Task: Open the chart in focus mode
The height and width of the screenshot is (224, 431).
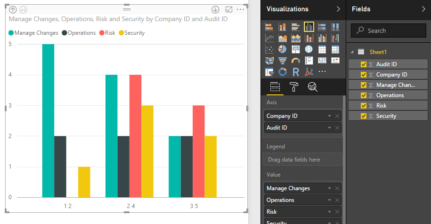Action: (x=229, y=9)
